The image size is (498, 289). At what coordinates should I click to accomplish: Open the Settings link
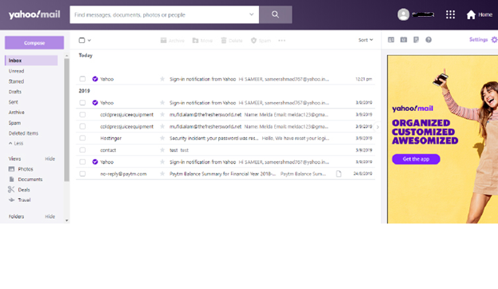pyautogui.click(x=478, y=40)
